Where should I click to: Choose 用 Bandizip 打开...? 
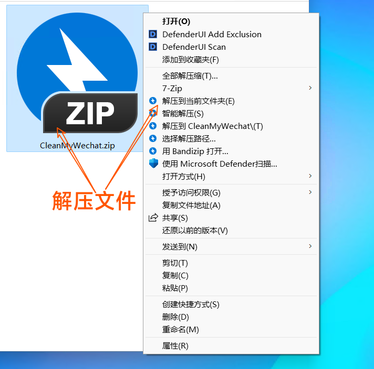[x=231, y=151]
